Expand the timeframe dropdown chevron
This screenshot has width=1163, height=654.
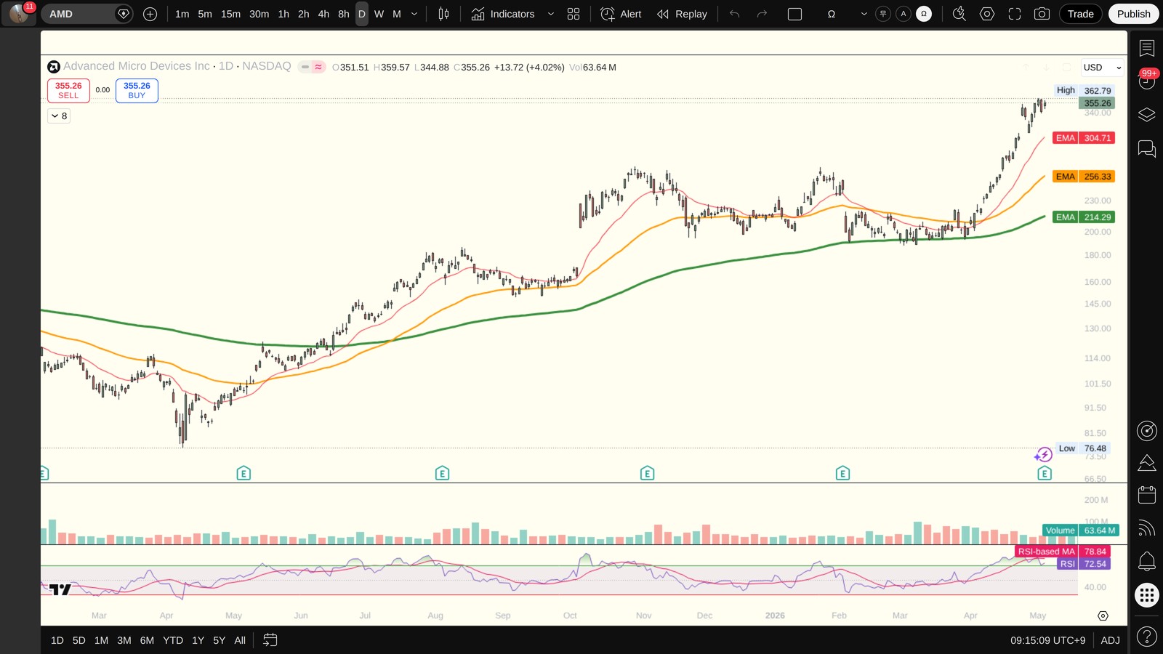coord(414,14)
